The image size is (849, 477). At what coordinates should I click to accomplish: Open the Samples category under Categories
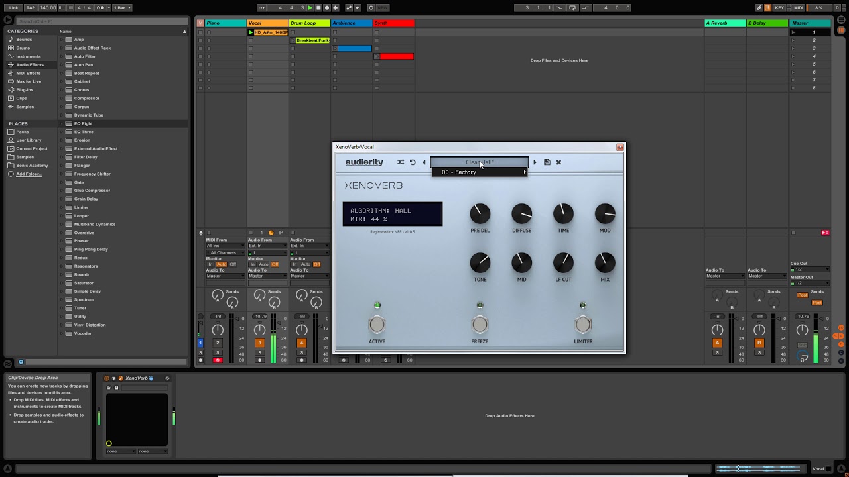point(25,107)
